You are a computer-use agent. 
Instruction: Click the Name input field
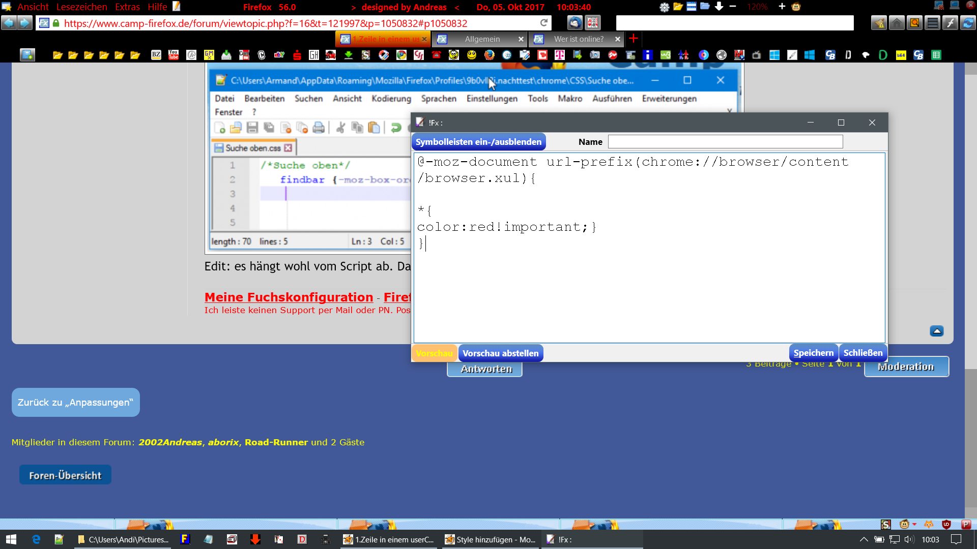click(725, 142)
